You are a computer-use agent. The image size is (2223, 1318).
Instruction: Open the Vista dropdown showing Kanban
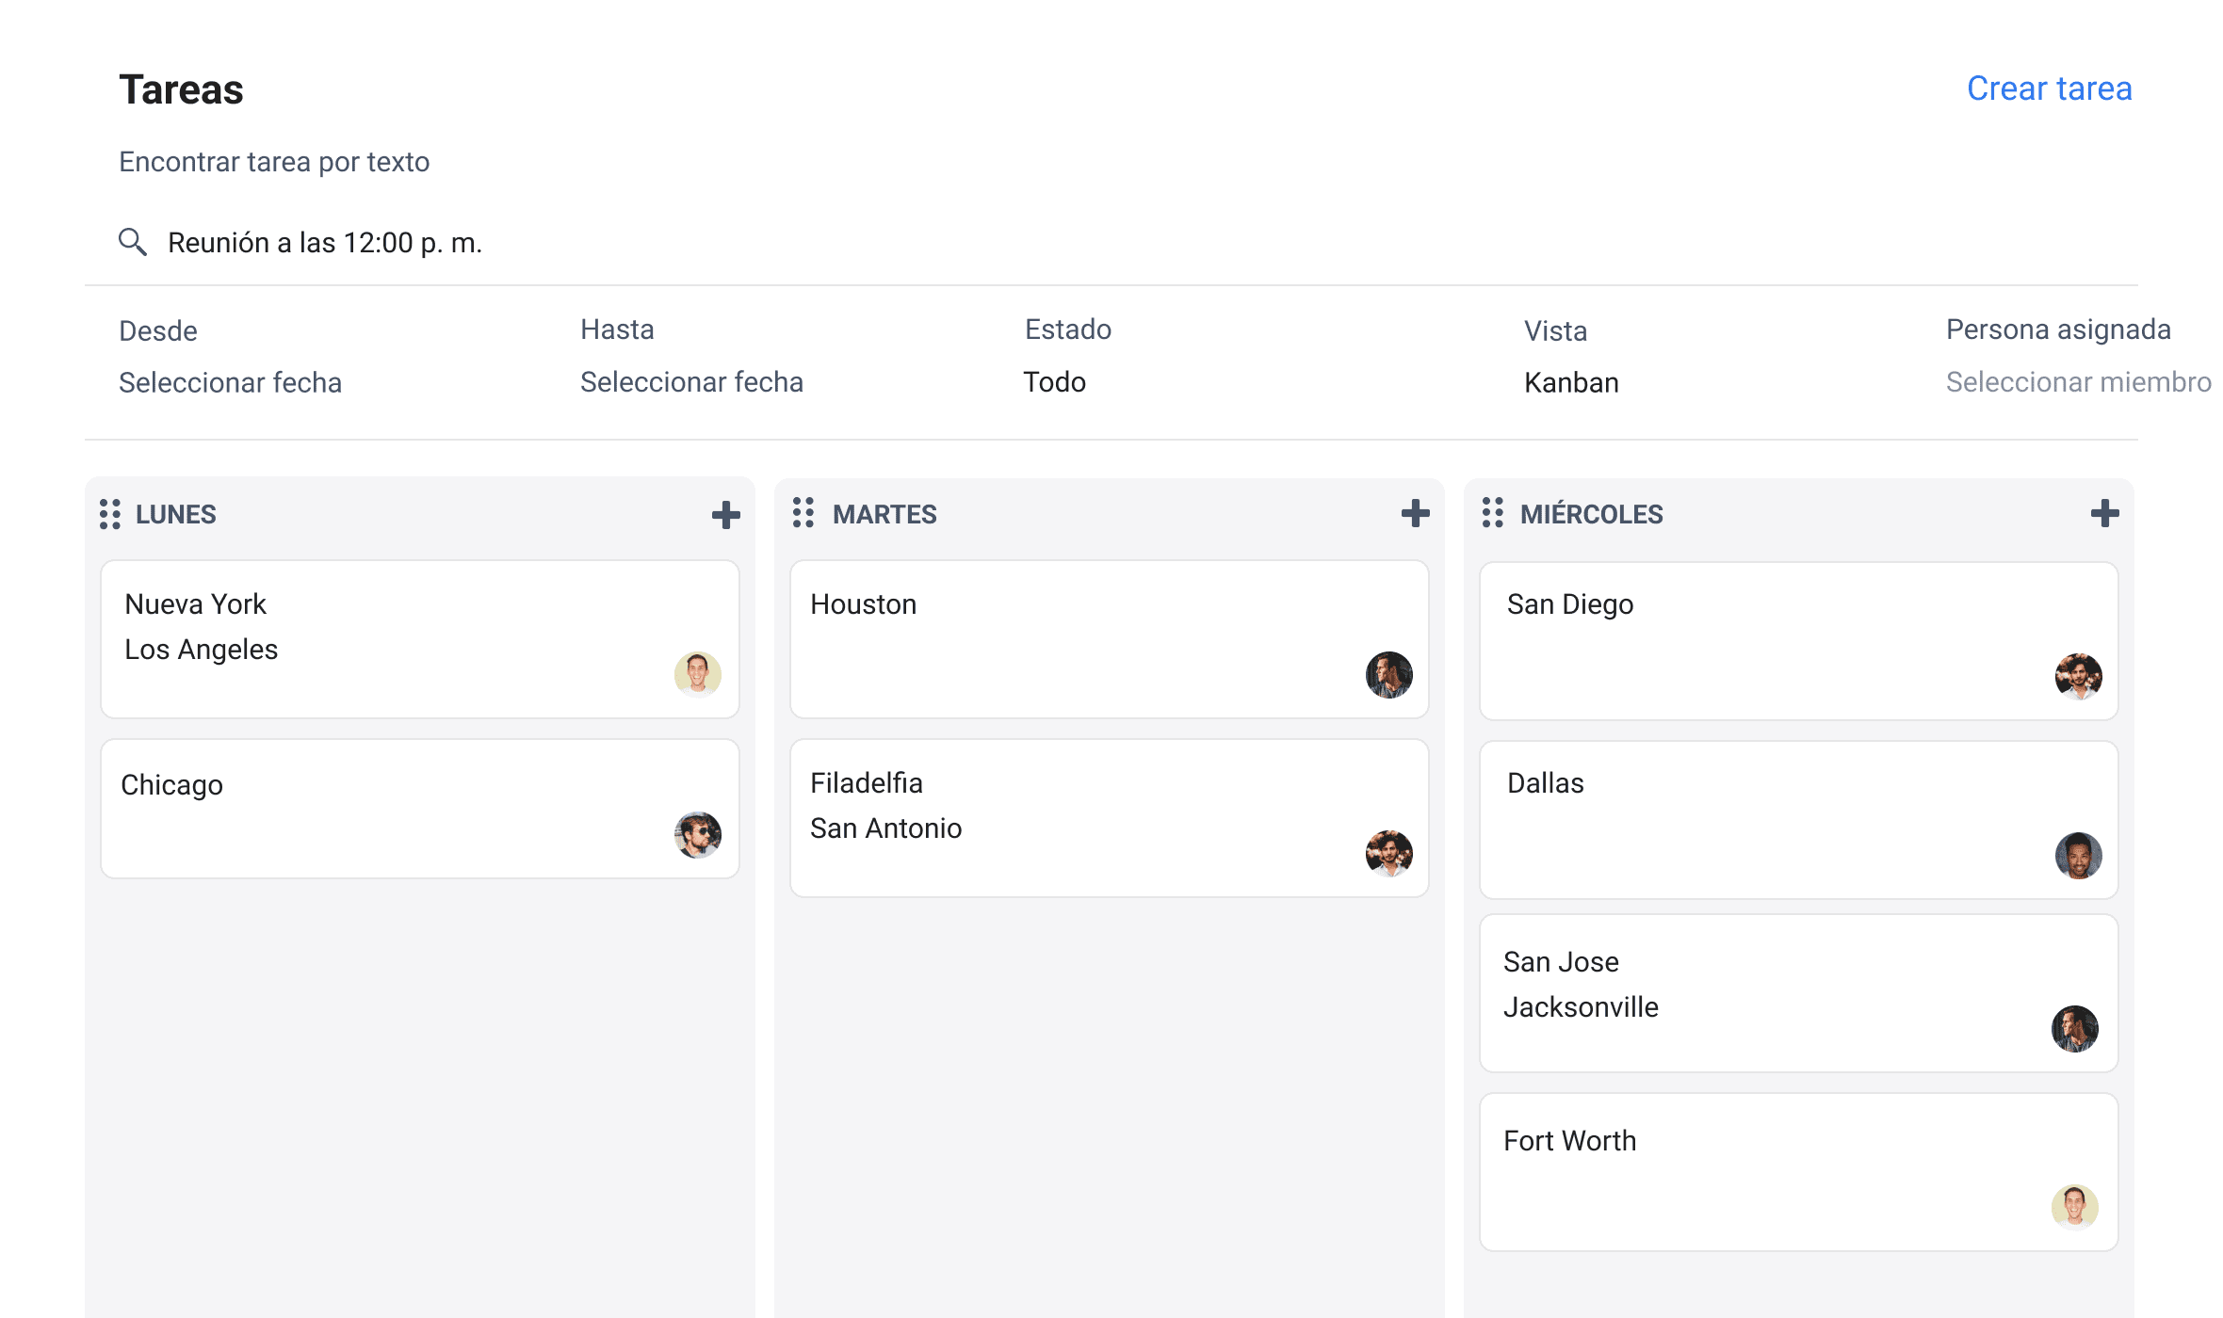tap(1570, 382)
